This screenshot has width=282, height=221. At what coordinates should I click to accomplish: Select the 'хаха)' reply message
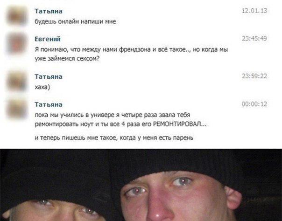[42, 87]
